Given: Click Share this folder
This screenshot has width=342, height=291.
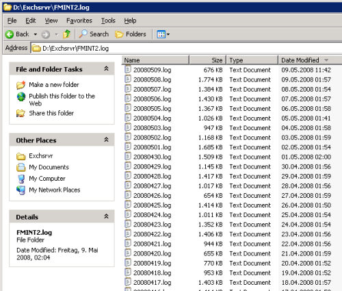Looking at the screenshot, I should (51, 113).
